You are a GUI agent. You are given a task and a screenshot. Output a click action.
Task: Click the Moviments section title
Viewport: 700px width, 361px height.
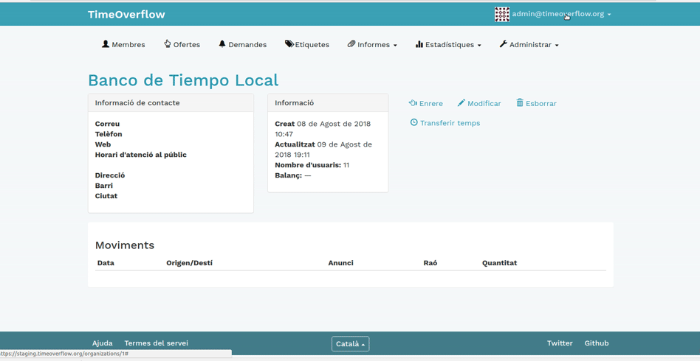125,245
